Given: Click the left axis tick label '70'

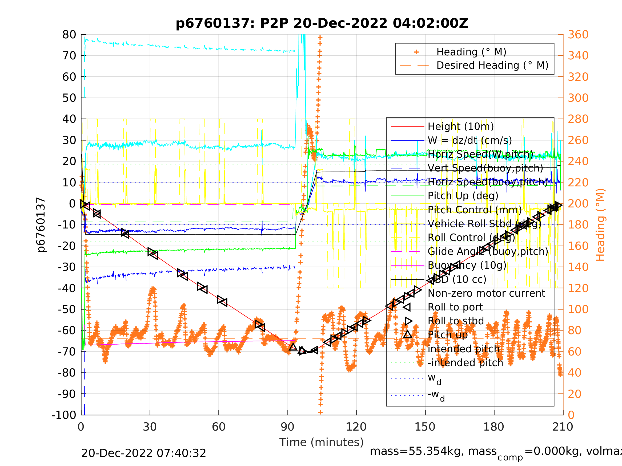Looking at the screenshot, I should pos(69,56).
